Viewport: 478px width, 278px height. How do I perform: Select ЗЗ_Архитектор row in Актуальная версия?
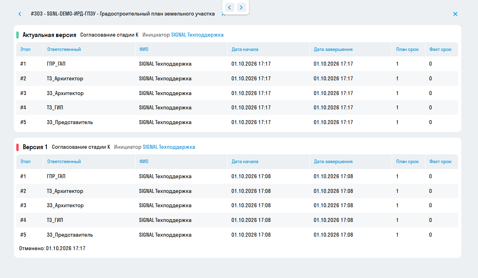point(237,93)
